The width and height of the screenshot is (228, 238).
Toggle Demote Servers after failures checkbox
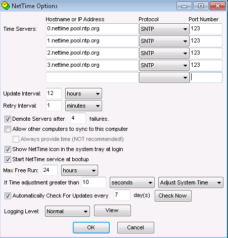click(x=8, y=119)
